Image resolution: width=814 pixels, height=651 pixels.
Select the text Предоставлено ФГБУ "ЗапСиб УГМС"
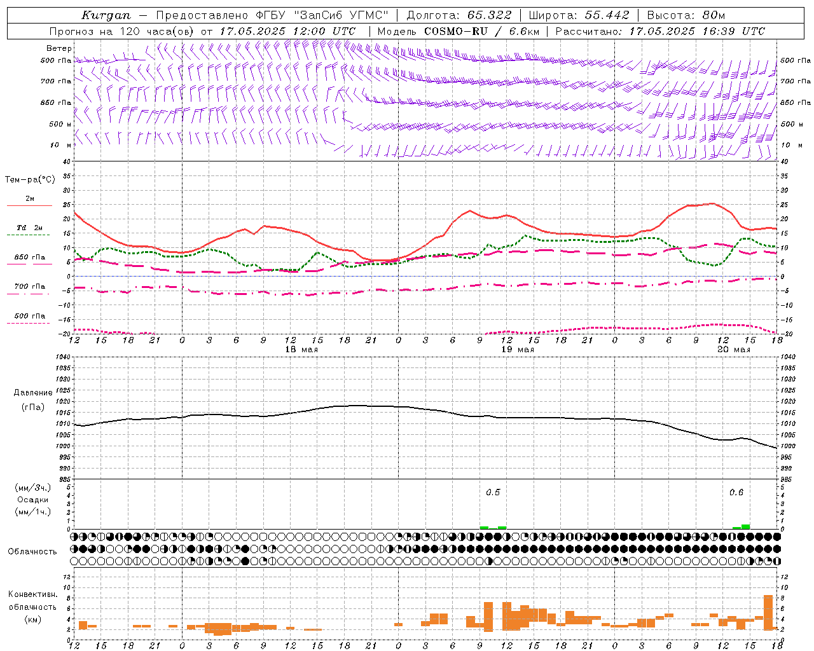tap(272, 15)
